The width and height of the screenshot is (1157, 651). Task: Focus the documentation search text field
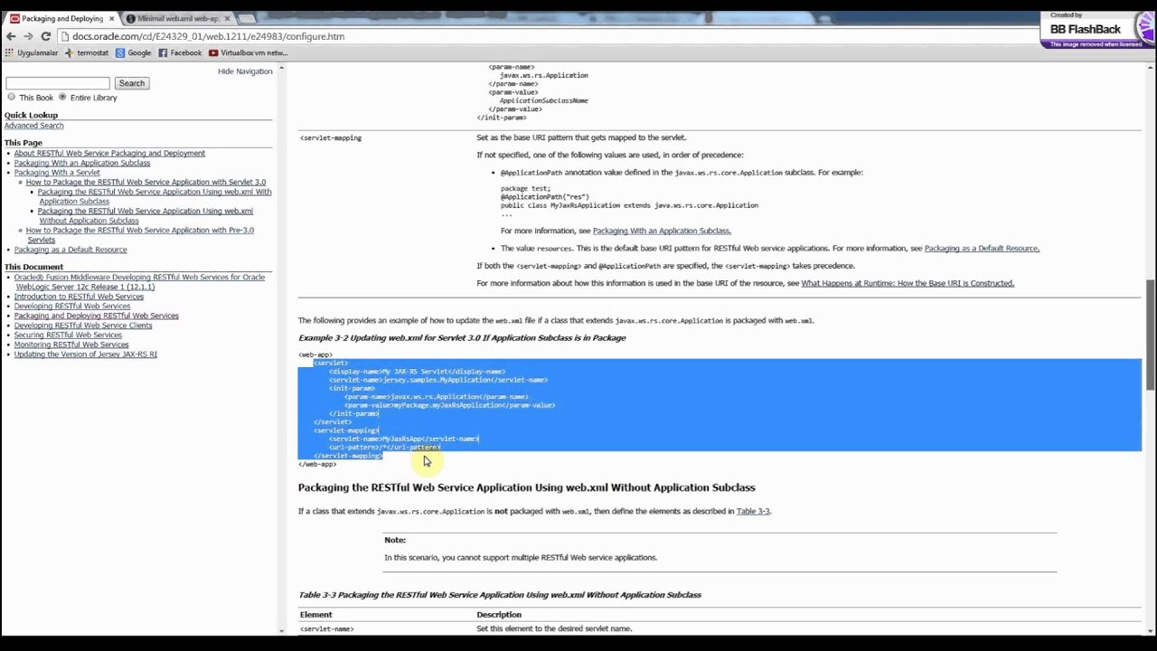(57, 83)
